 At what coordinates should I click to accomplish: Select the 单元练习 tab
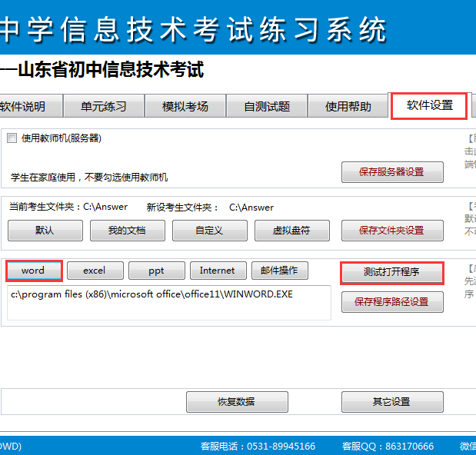(104, 107)
